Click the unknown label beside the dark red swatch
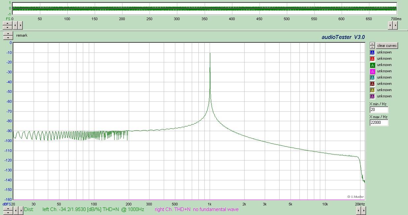408x215 pixels. tap(384, 84)
